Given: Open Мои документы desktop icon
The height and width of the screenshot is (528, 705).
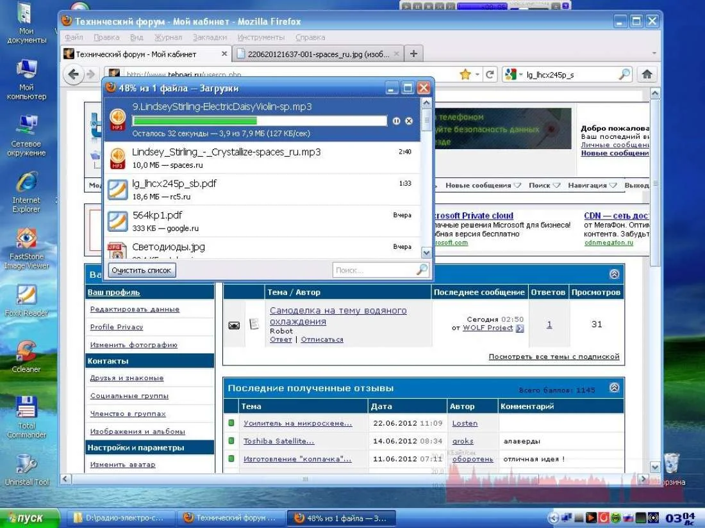Looking at the screenshot, I should [26, 23].
